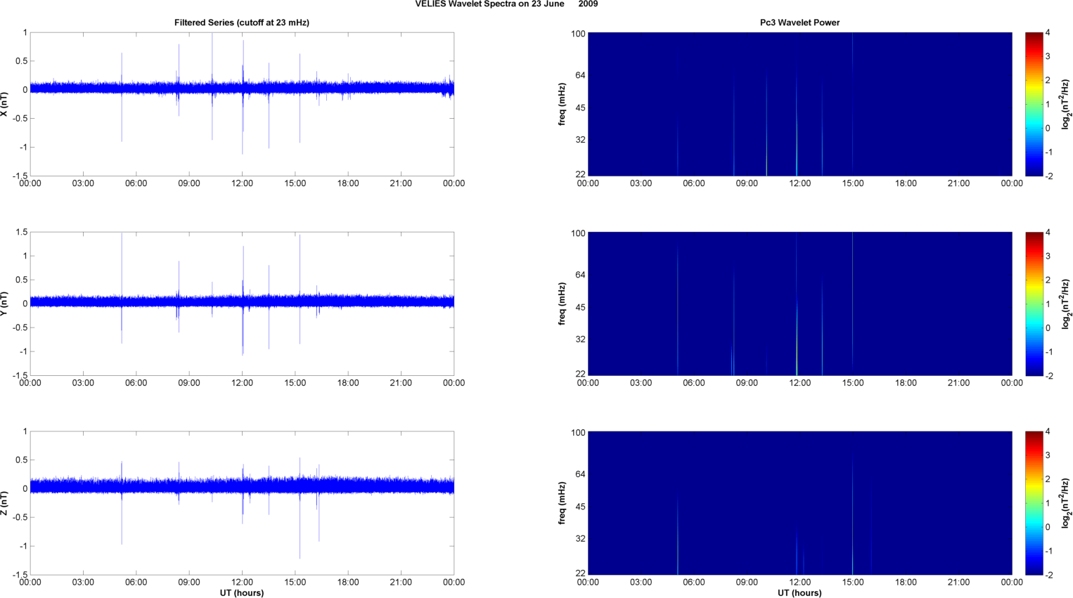
Task: Click the bottom Pc3 wavelet power spectrogram
Action: coord(799,503)
